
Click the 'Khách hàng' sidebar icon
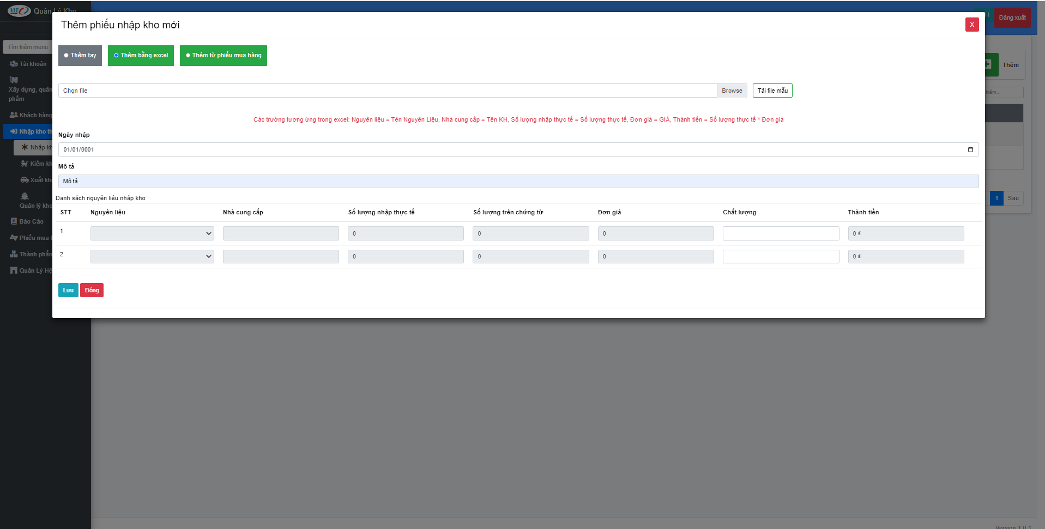[14, 115]
